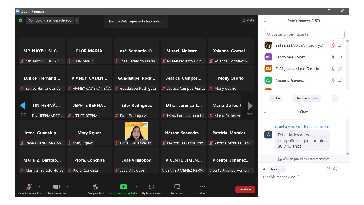
Task: Toggle microphone for Benito Vela Lopez
Action: coord(333,57)
